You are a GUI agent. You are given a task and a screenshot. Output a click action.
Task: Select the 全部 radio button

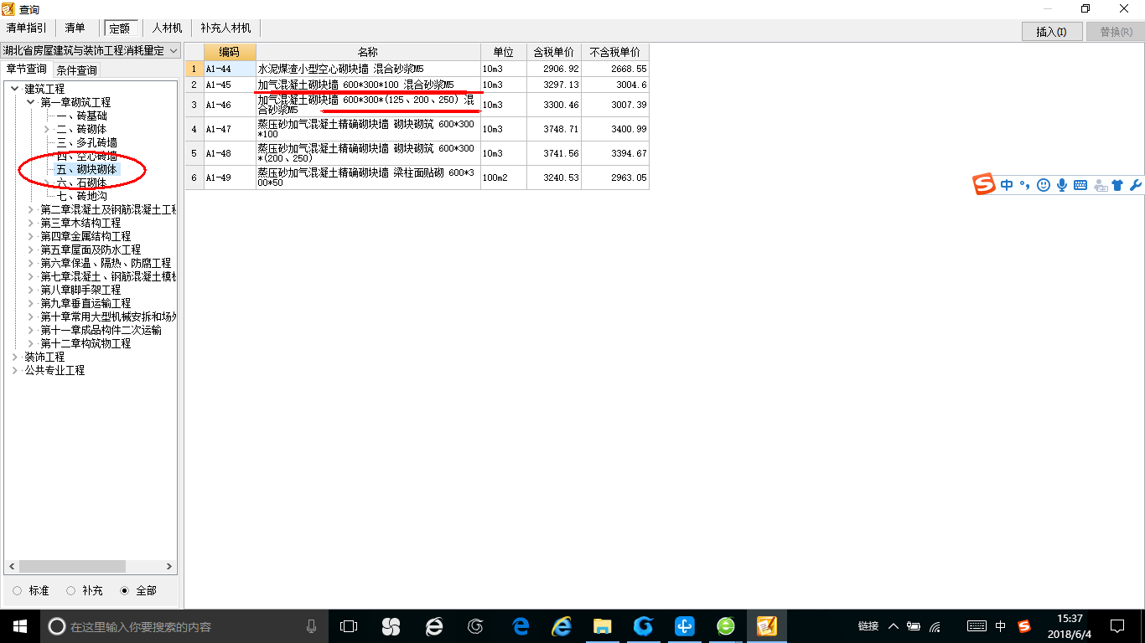pos(124,590)
